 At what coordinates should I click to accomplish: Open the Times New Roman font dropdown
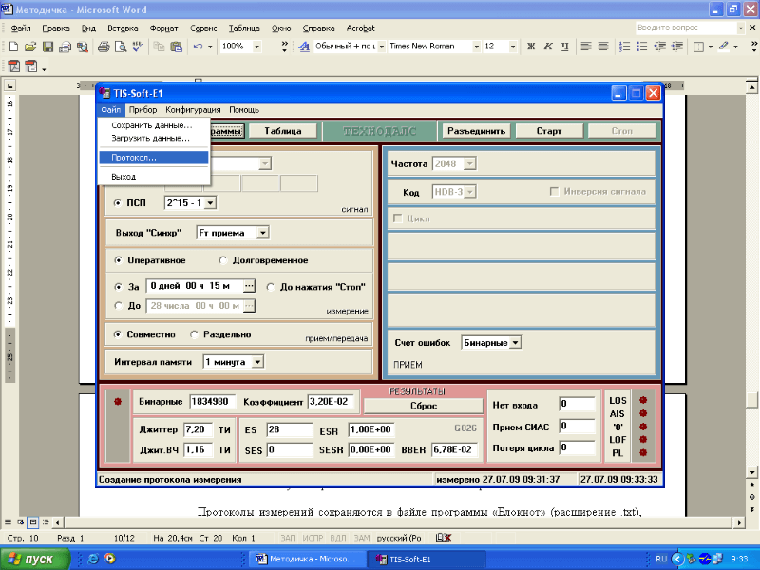477,47
